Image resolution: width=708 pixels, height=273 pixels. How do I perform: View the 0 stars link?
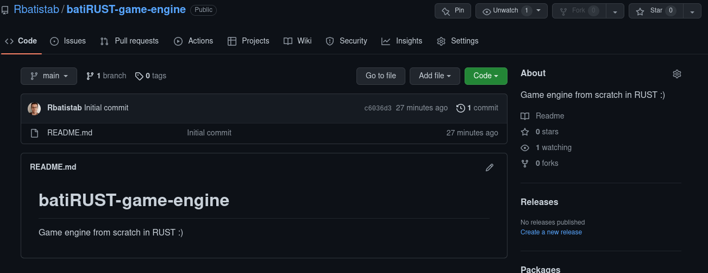(540, 132)
